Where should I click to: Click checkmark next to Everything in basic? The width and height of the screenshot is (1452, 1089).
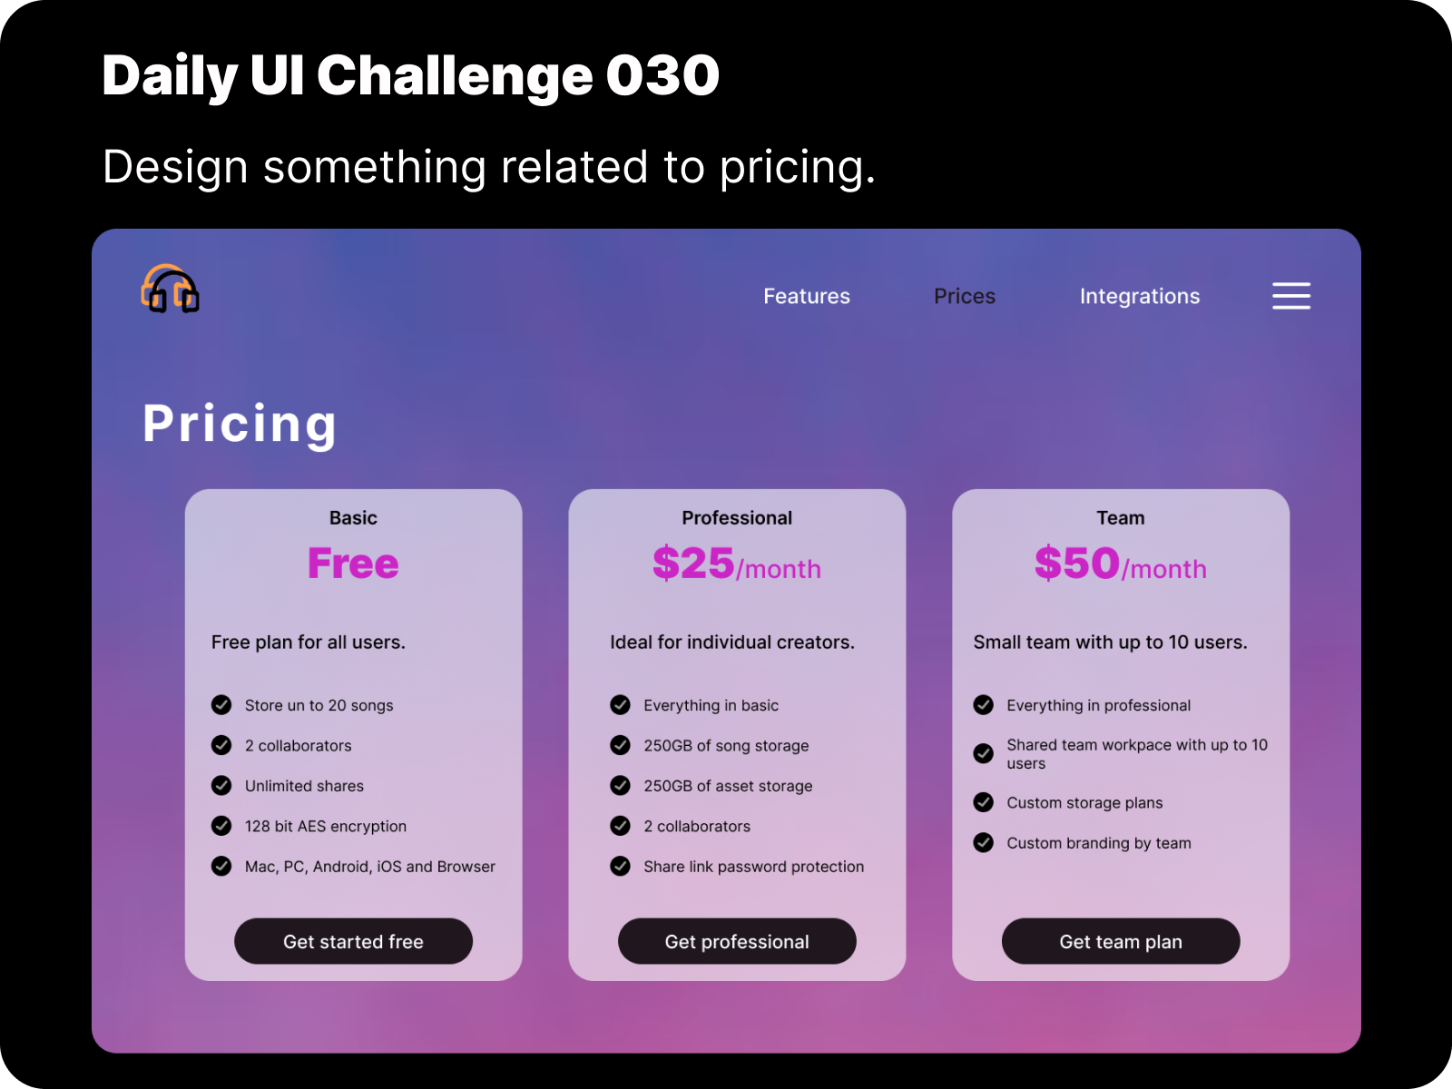pyautogui.click(x=621, y=705)
